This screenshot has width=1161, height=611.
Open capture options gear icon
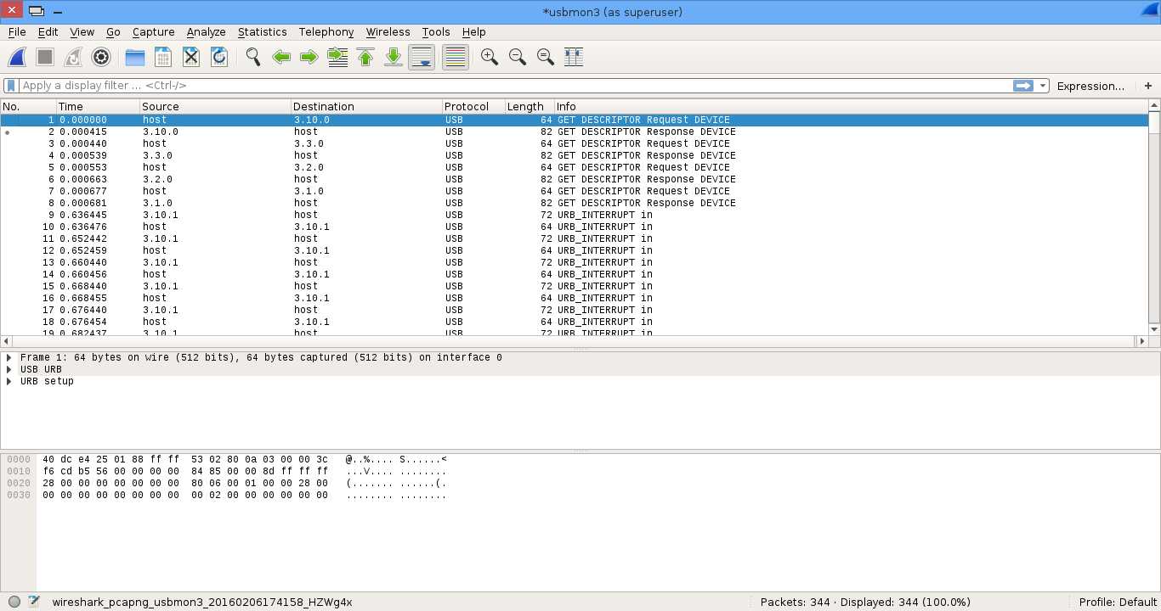pos(101,57)
